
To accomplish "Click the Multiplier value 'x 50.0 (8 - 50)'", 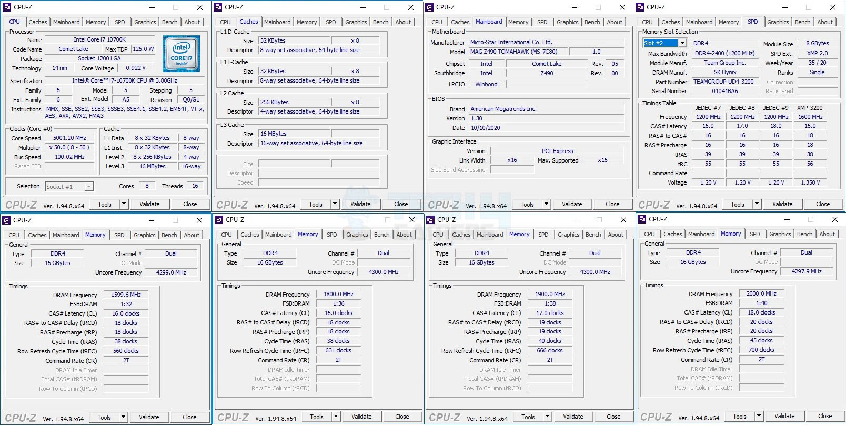I will click(70, 148).
